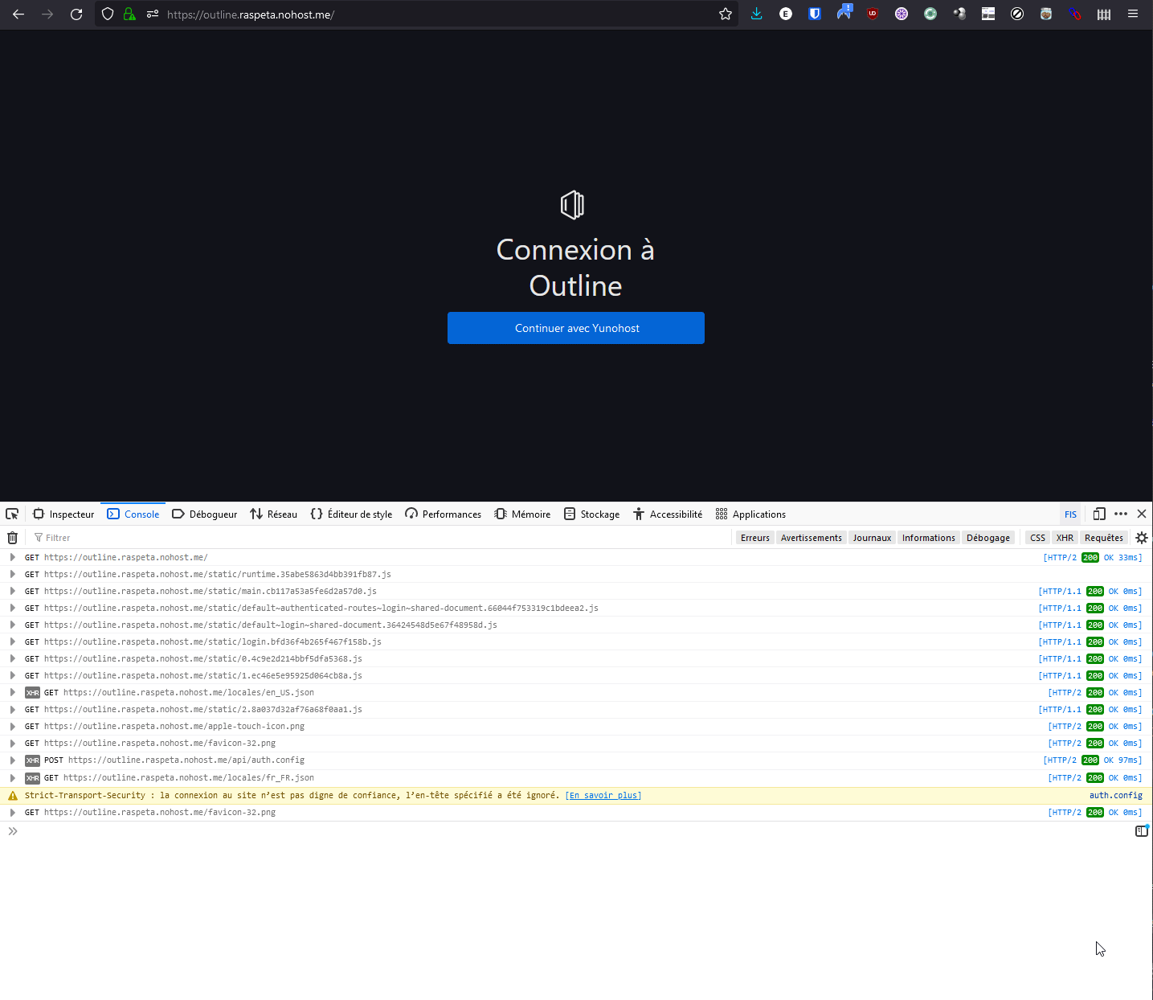
Task: Click the FIS devtools toolbar button
Action: pos(1070,514)
